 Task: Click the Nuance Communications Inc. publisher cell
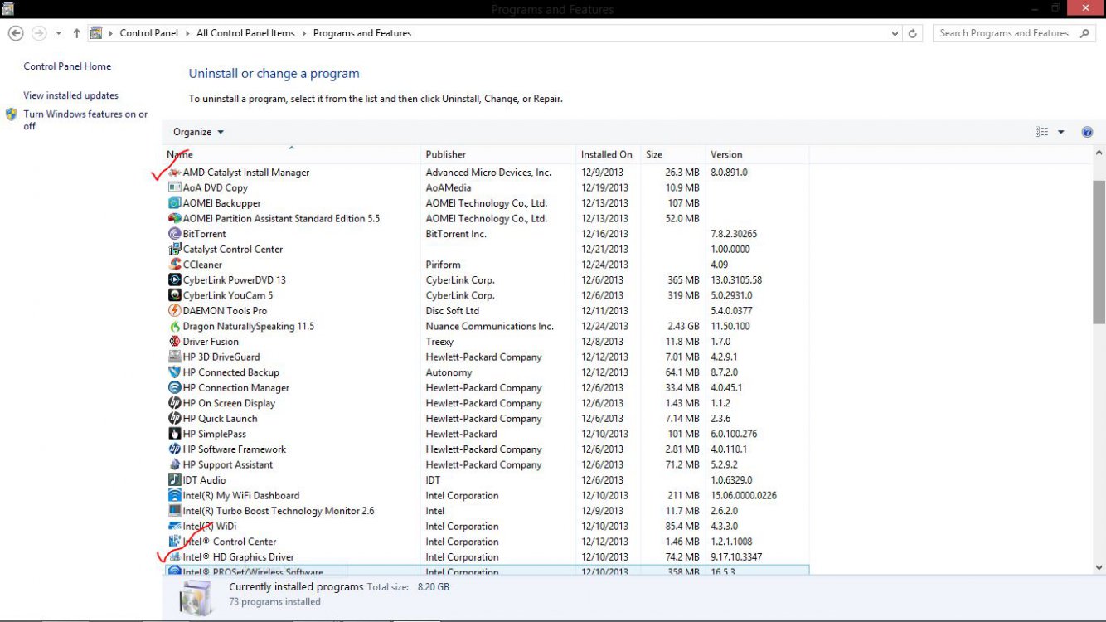click(489, 327)
